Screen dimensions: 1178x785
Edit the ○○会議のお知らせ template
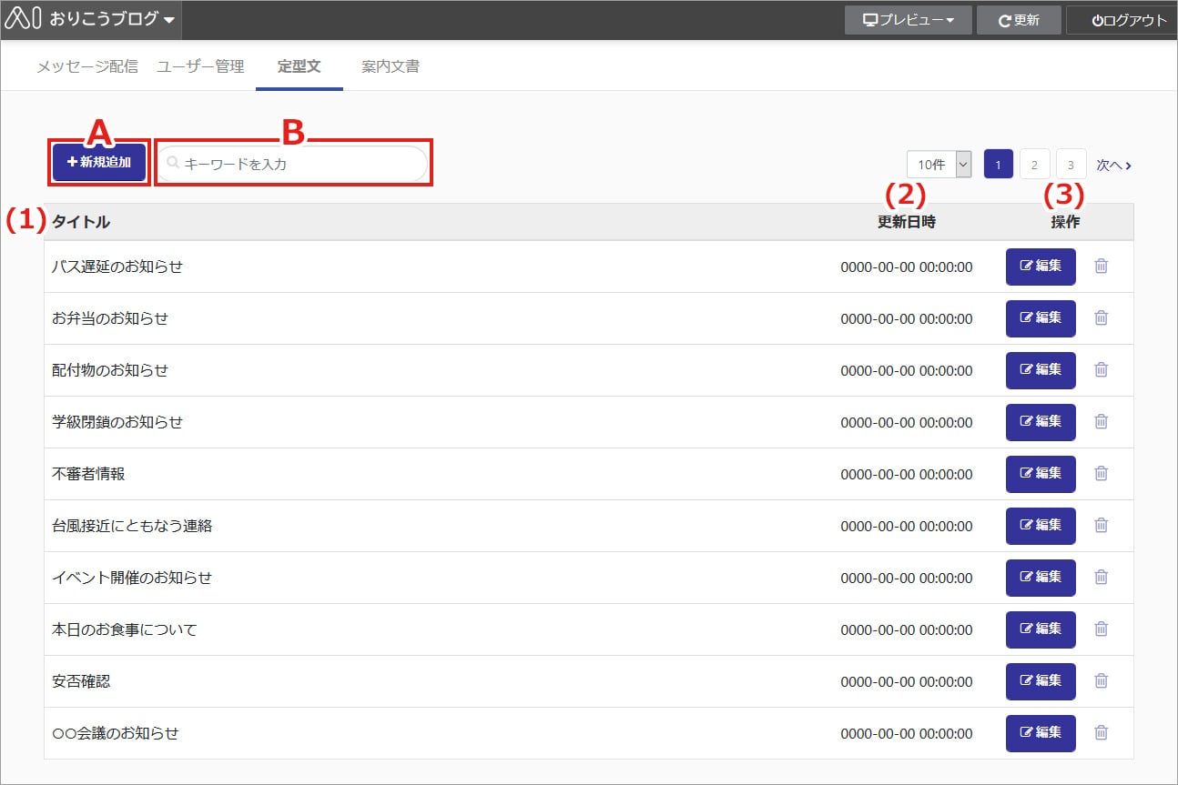[1041, 733]
